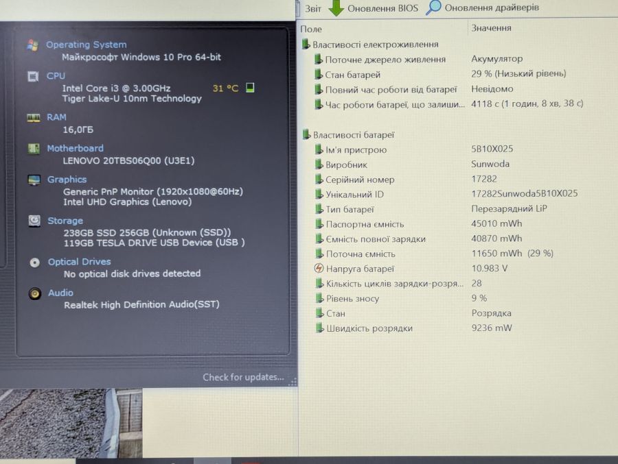Click the Поле column header
618x464 pixels.
(x=311, y=29)
